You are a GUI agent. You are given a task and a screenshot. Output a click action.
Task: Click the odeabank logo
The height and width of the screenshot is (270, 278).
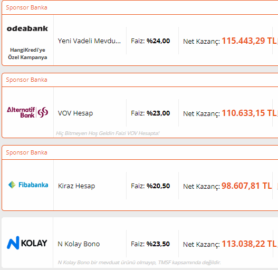click(27, 28)
